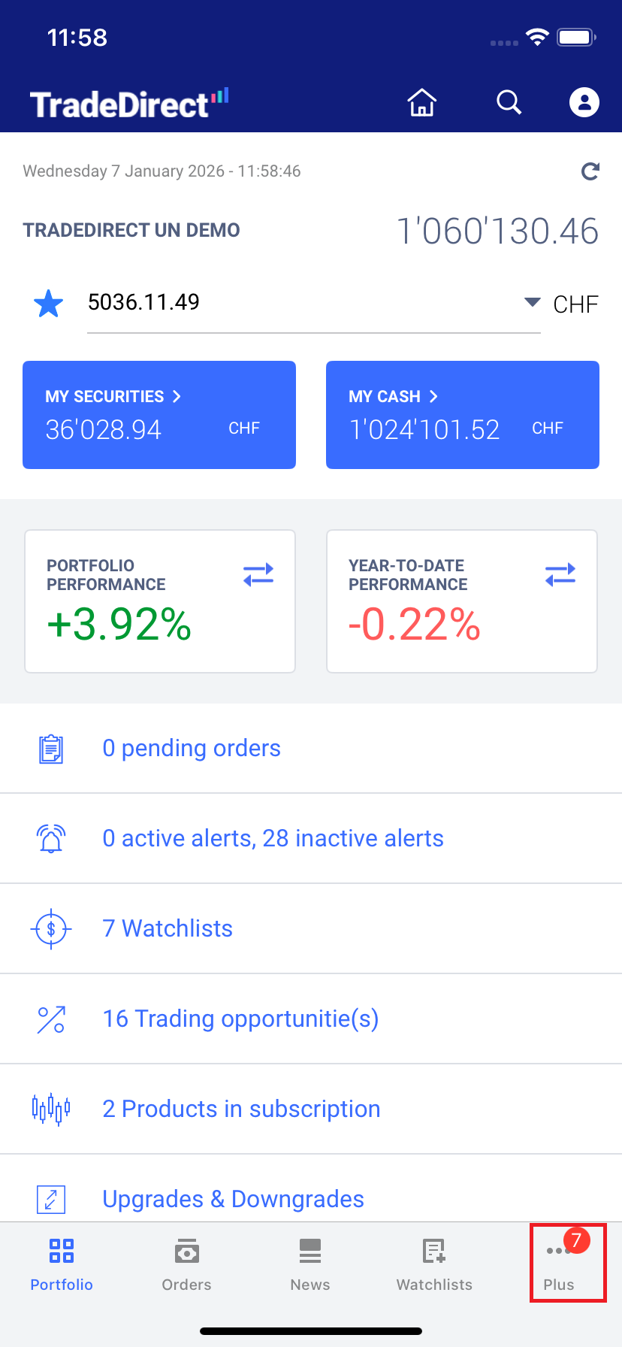622x1347 pixels.
Task: Expand My Securities card
Action: tap(159, 415)
